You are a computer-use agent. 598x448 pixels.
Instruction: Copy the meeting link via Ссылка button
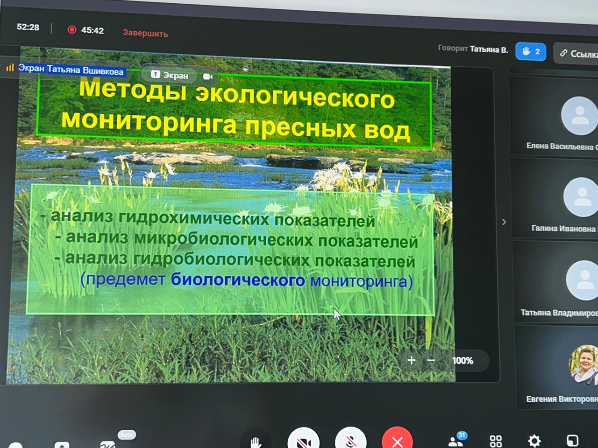(x=577, y=53)
